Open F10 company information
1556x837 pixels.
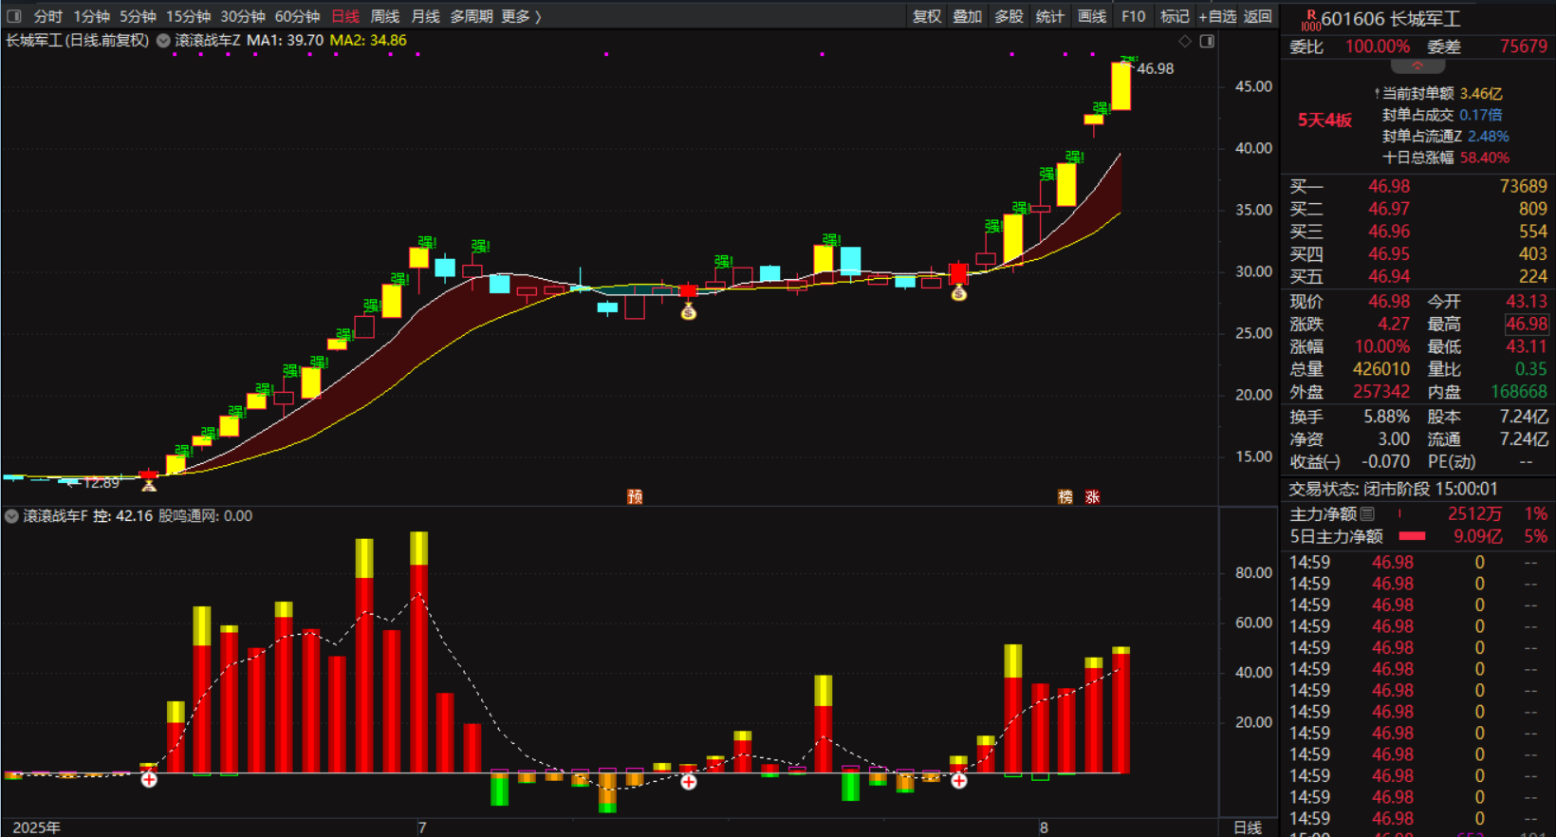(1133, 16)
